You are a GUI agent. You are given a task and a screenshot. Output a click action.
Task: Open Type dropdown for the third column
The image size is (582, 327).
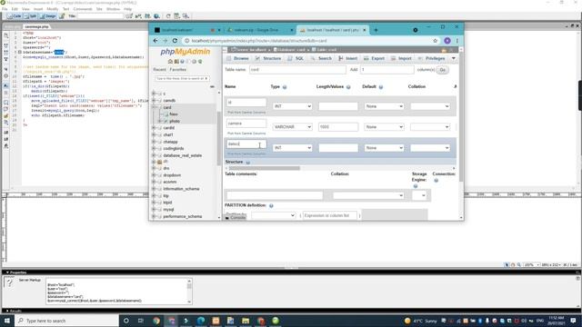point(293,148)
